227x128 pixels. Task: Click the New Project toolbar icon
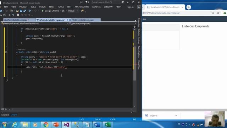[x=12, y=11]
